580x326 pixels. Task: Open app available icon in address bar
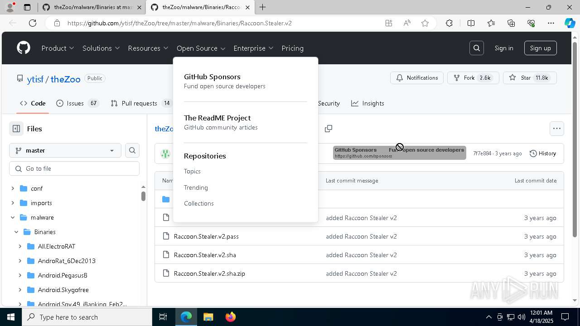point(389,23)
